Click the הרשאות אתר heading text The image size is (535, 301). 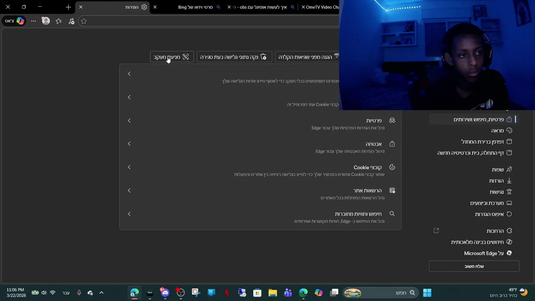367,191
